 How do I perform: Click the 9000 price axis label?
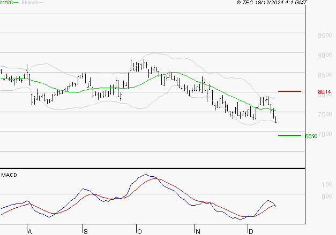coord(325,55)
